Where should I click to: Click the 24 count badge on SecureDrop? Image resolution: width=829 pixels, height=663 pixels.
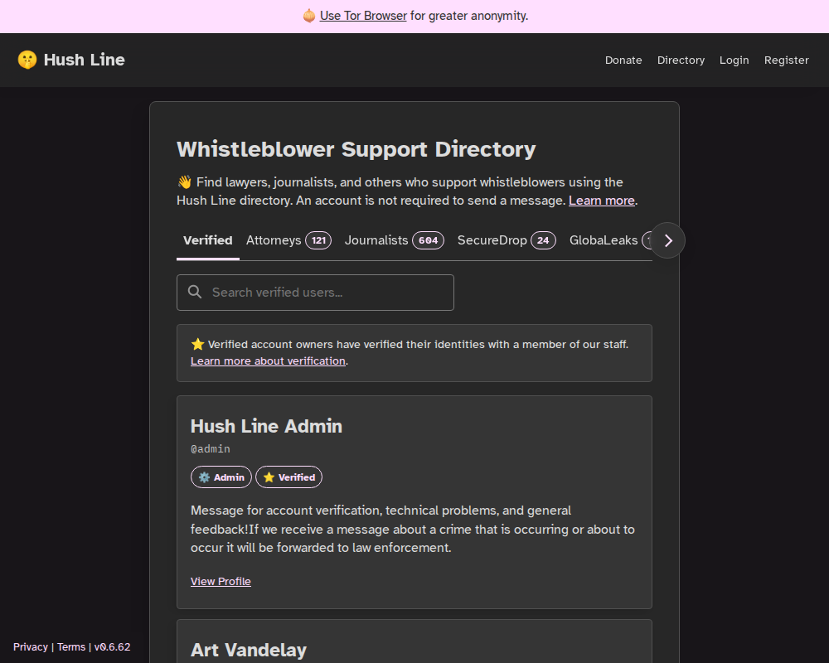[x=543, y=240]
